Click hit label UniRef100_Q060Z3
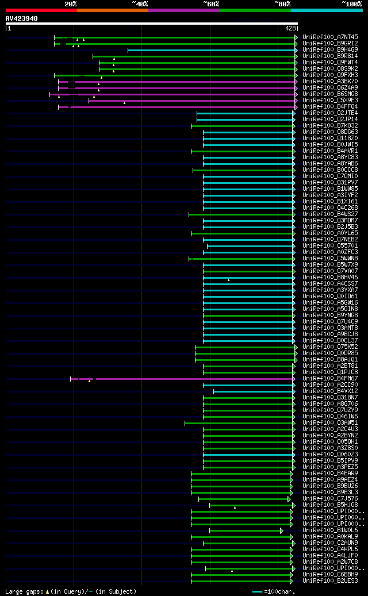The width and height of the screenshot is (368, 596). pyautogui.click(x=330, y=454)
